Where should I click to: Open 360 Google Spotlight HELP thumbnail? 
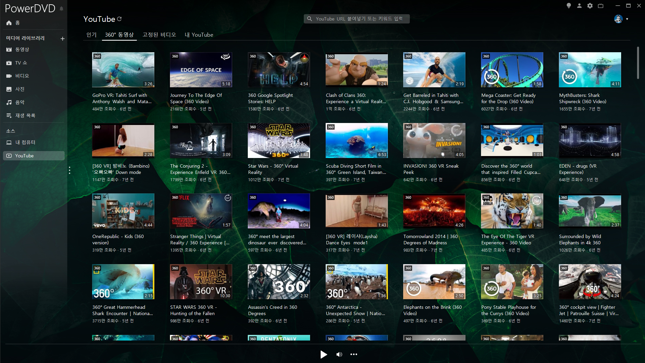click(279, 70)
